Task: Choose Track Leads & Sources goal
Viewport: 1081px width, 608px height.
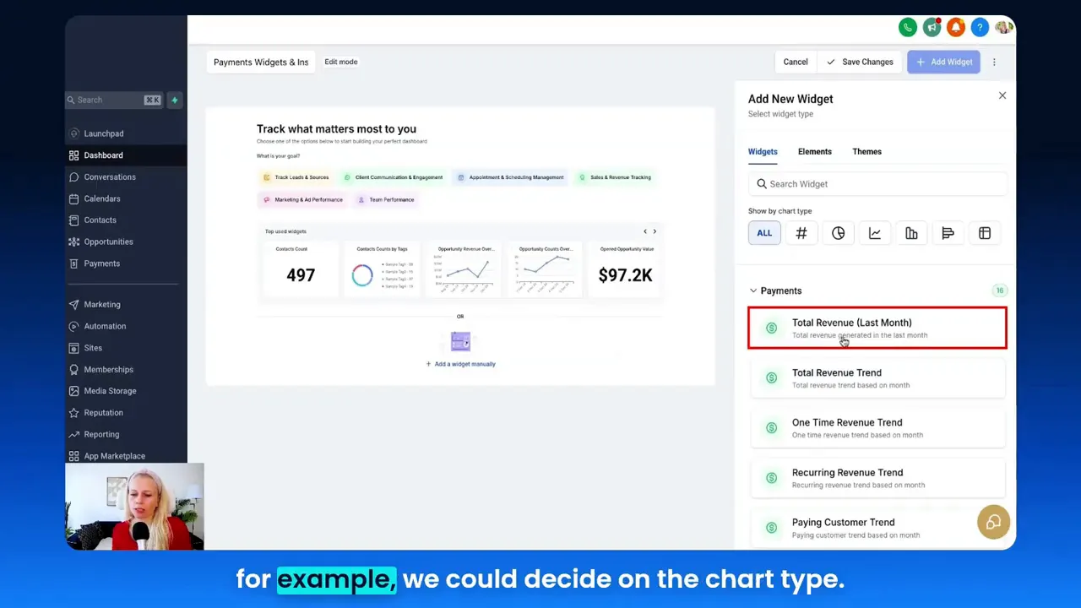Action: coord(296,177)
